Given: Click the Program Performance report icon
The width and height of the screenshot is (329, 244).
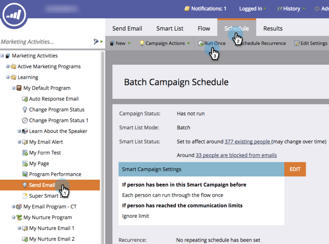Looking at the screenshot, I should 25,174.
